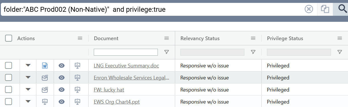This screenshot has width=348, height=107.
Task: Preview FW: lucky hat with the eye icon
Action: coord(61,90)
